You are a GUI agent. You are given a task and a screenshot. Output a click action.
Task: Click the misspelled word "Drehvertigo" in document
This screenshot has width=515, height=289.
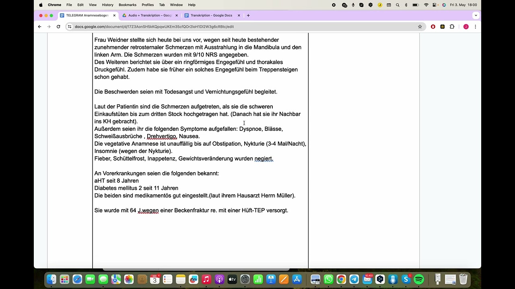pyautogui.click(x=162, y=136)
